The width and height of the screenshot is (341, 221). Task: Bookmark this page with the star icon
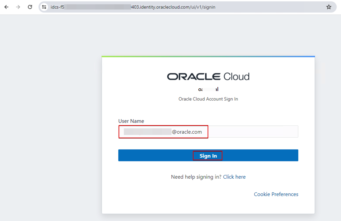[x=329, y=7]
